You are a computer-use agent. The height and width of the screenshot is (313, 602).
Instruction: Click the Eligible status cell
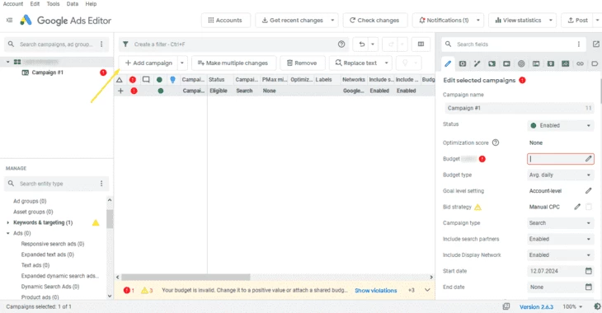click(219, 91)
